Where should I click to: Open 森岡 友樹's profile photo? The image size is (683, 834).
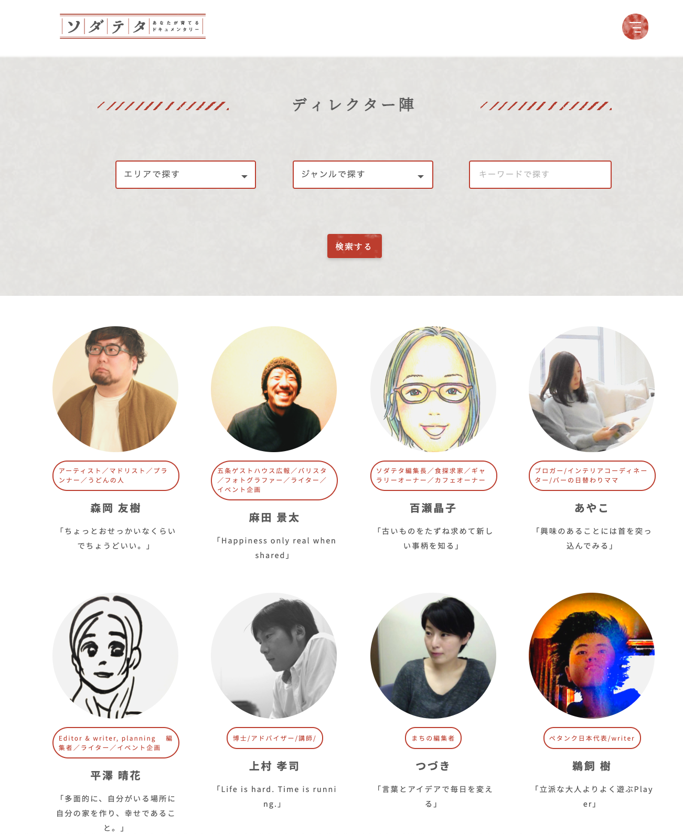(x=115, y=389)
